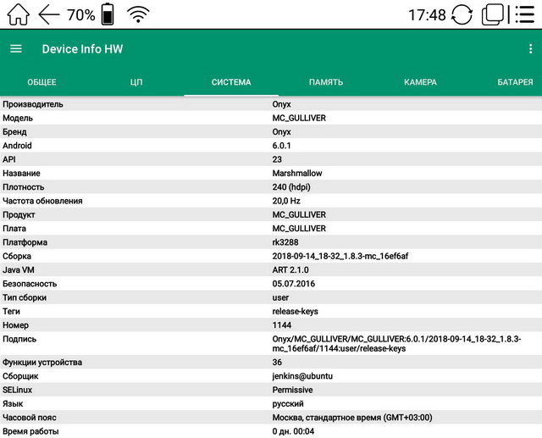Select the Сборщик row label

tap(20, 376)
